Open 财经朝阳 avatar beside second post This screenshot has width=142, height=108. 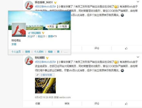click(x=29, y=60)
